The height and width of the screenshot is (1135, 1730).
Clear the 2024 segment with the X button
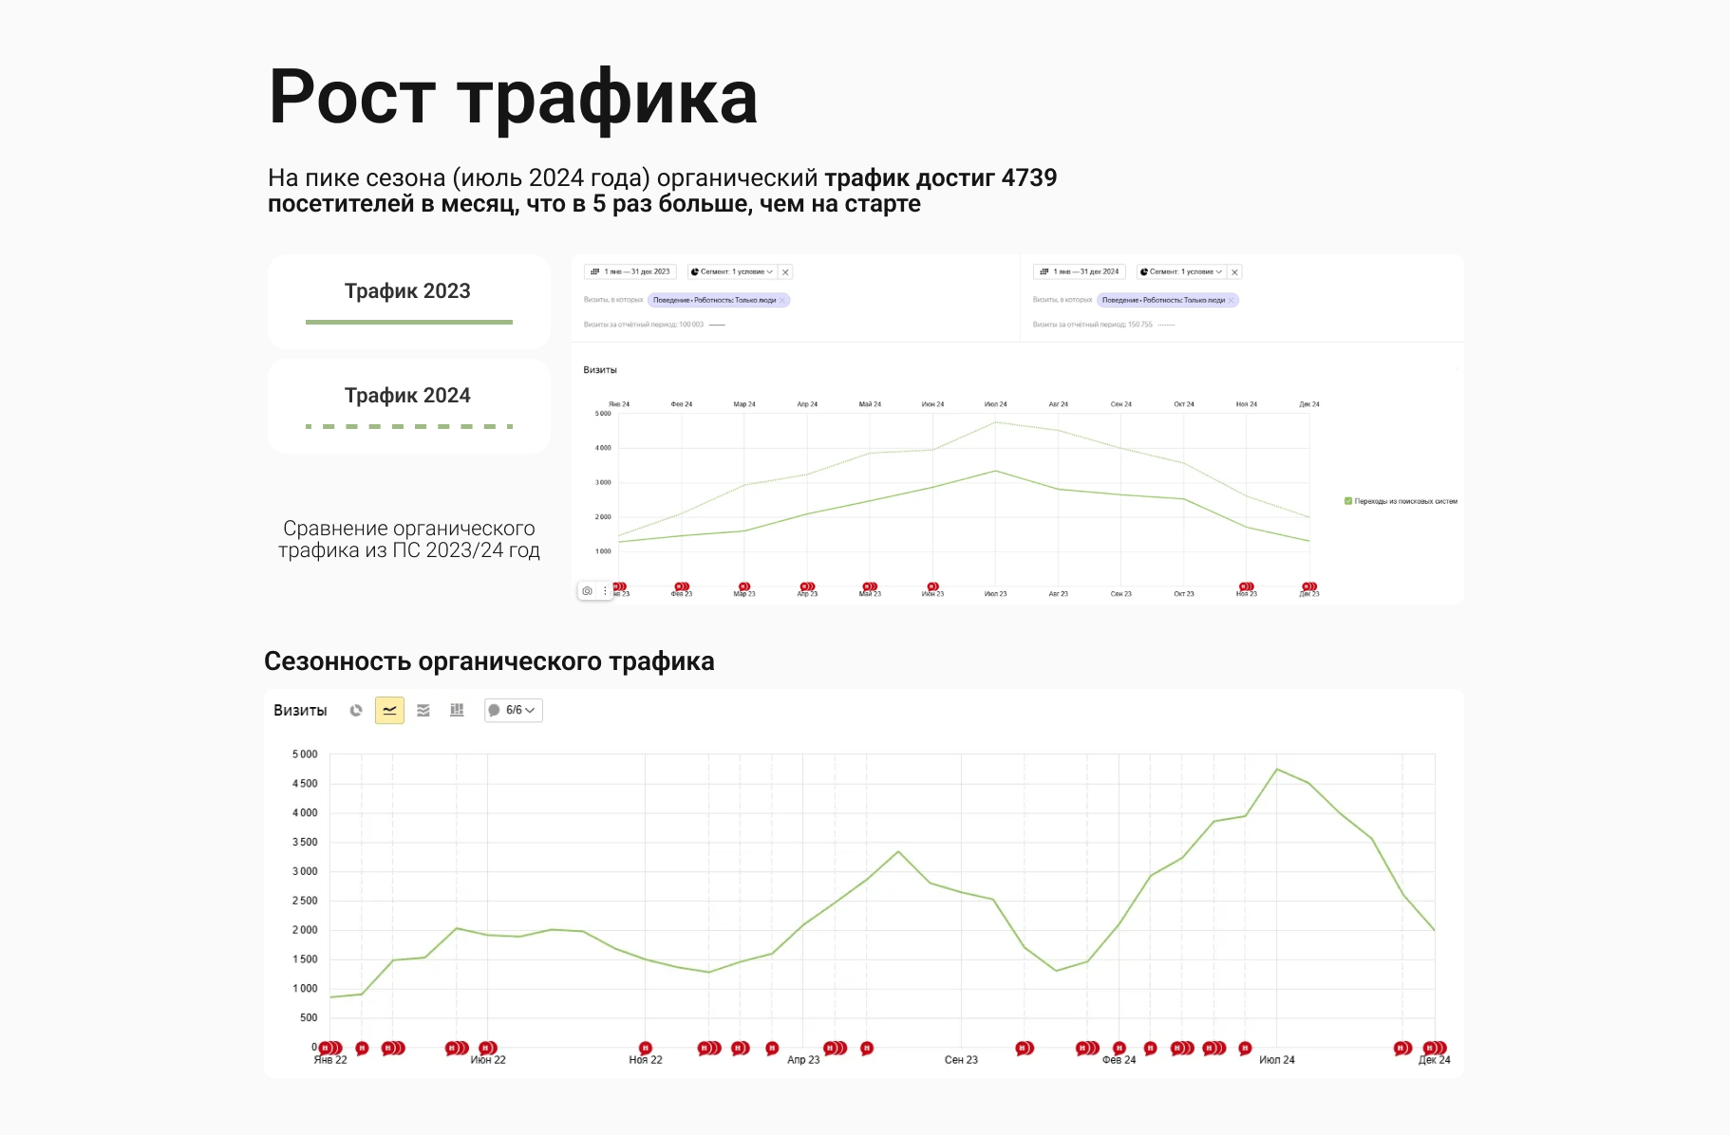(x=1234, y=272)
